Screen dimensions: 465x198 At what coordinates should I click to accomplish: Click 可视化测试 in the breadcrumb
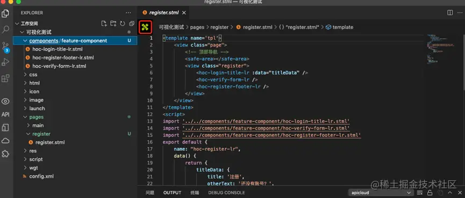(171, 27)
